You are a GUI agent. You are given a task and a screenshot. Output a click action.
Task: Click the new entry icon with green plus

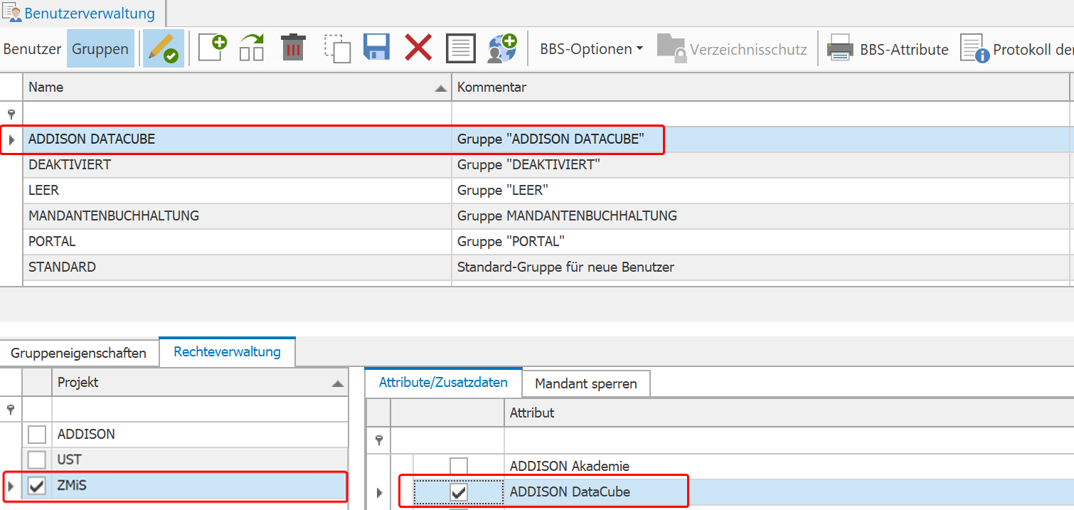coord(212,48)
